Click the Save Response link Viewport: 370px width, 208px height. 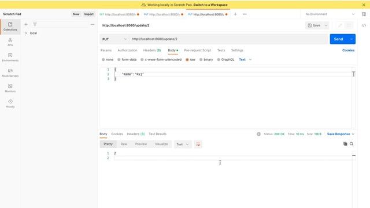338,134
